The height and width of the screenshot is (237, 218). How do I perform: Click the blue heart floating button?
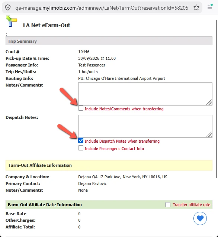point(200,218)
